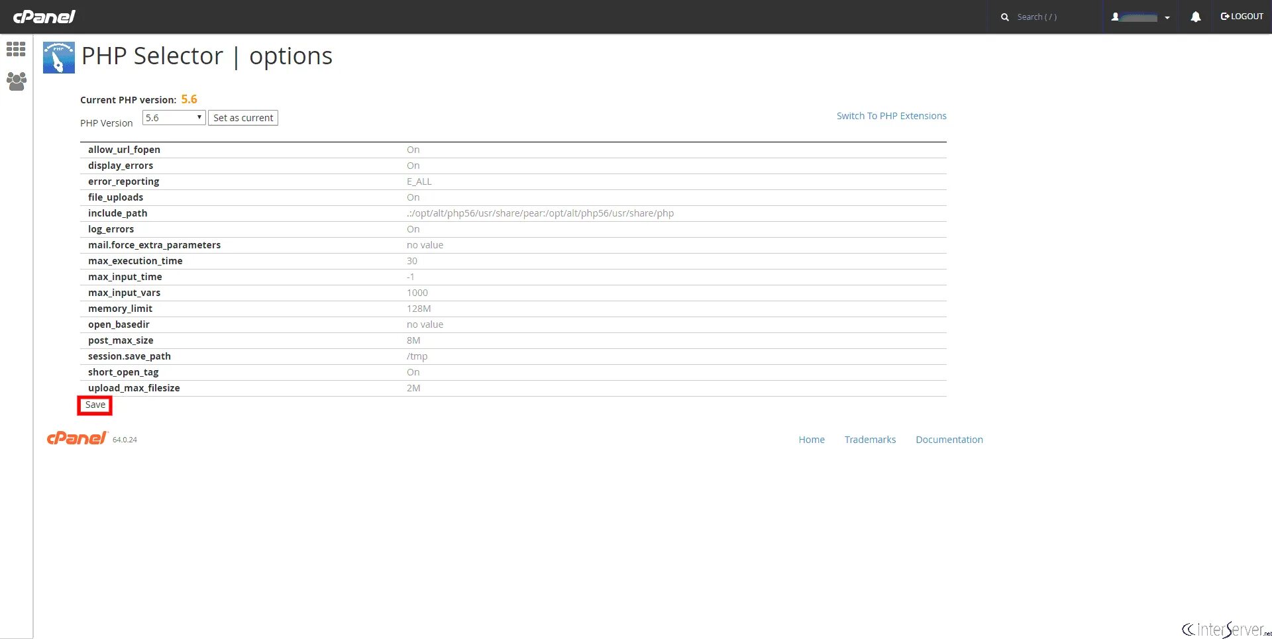Edit the include_path value
Image resolution: width=1272 pixels, height=639 pixels.
click(x=541, y=213)
